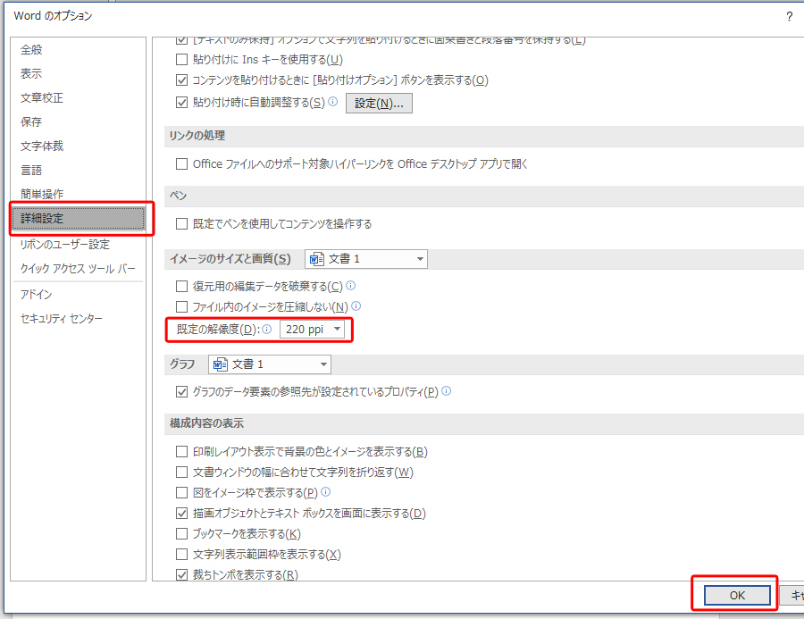Viewport: 804px width, 619px height.
Task: Click the info icon next to 既定の解像度
Action: point(265,330)
